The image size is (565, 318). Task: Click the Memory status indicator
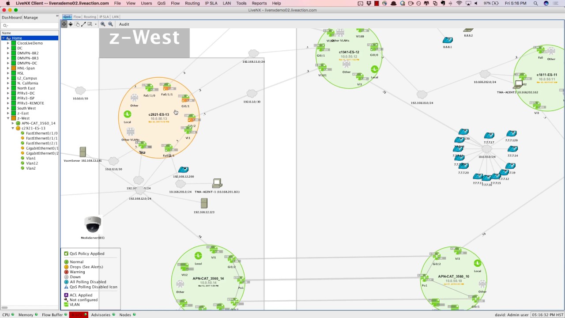tap(28, 315)
